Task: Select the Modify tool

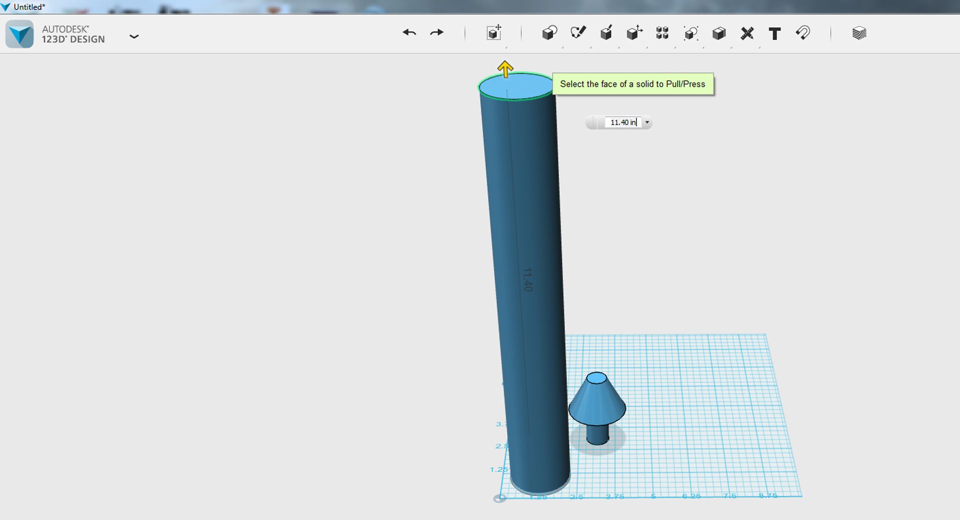Action: (x=634, y=33)
